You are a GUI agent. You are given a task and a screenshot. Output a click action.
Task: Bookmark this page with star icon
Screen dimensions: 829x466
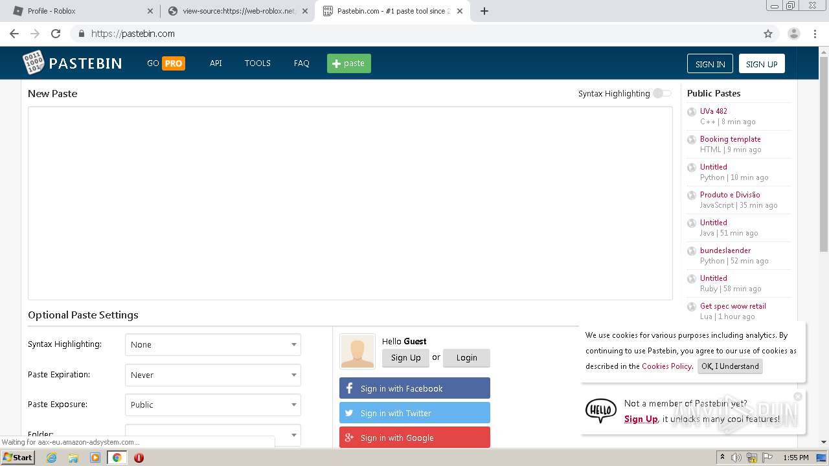pos(768,34)
